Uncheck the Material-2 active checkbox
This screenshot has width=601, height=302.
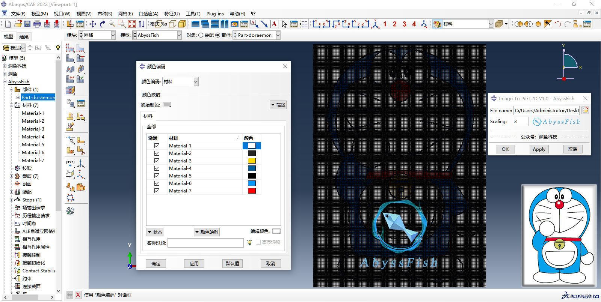click(157, 153)
